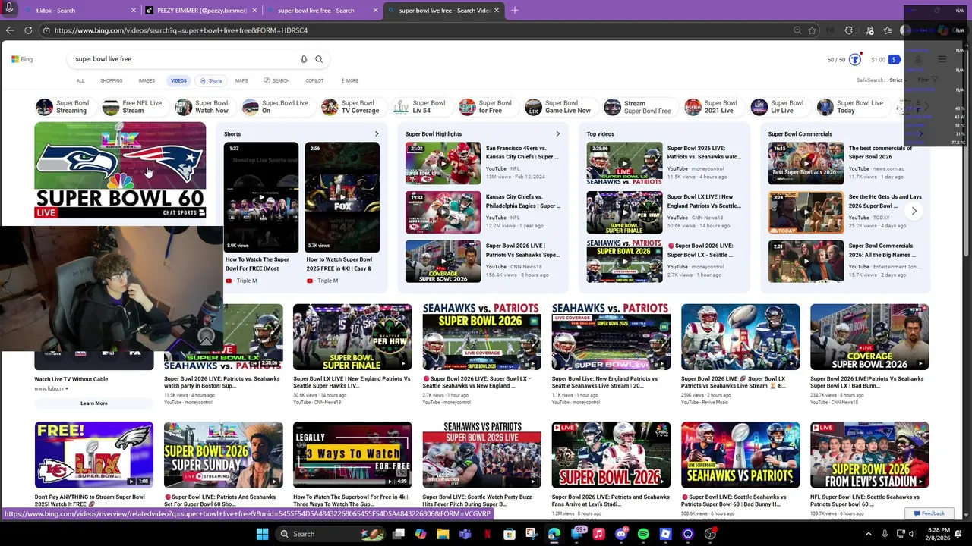972x546 pixels.
Task: Open a new browser tab with plus
Action: pyautogui.click(x=515, y=10)
